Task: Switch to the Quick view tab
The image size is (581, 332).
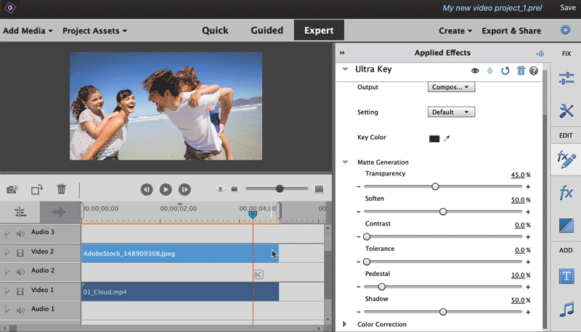Action: pyautogui.click(x=215, y=30)
